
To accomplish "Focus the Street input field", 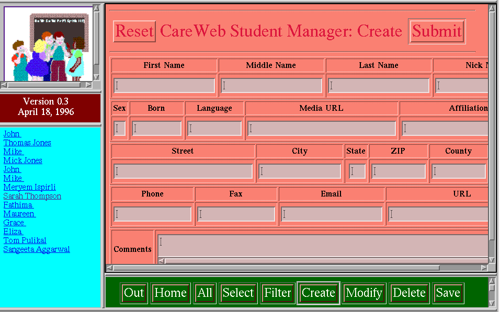I will 183,171.
